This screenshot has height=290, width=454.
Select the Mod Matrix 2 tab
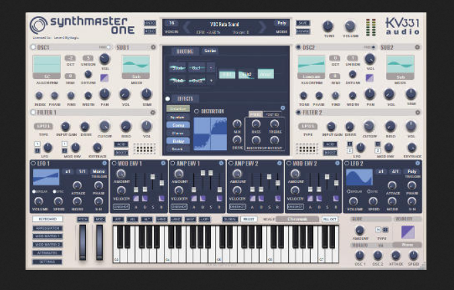point(48,244)
